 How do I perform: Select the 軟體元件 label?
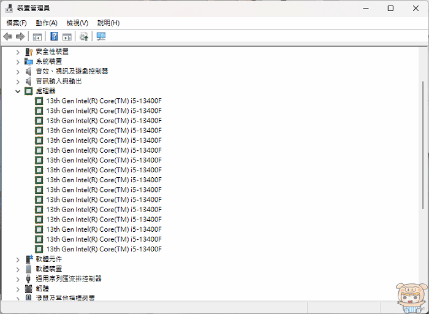coord(48,259)
